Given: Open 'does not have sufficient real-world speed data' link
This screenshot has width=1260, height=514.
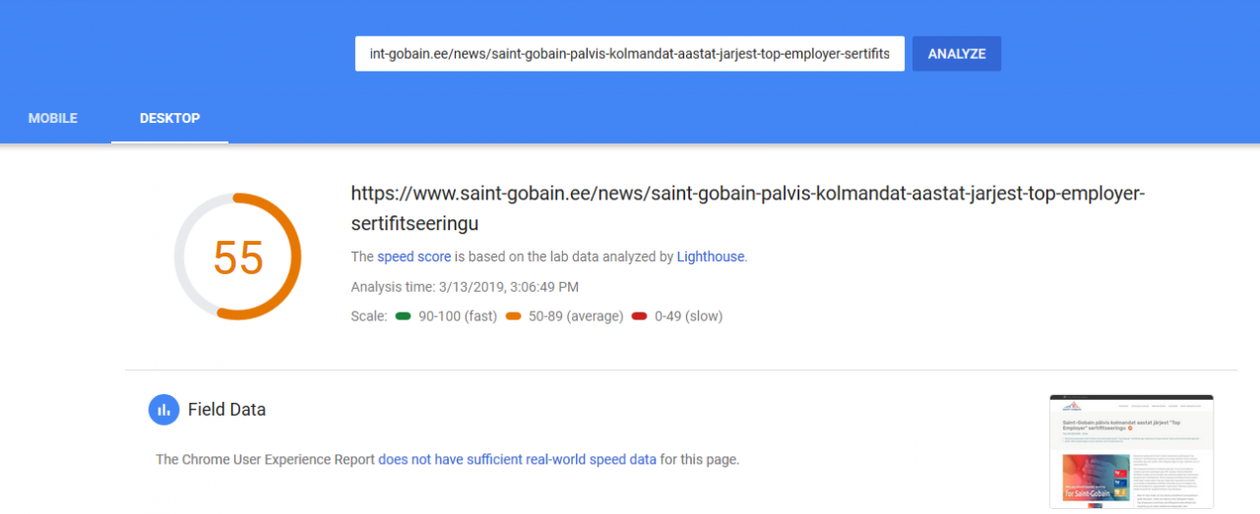Looking at the screenshot, I should (518, 459).
